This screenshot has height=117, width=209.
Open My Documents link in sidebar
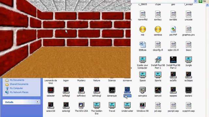pos(17,80)
